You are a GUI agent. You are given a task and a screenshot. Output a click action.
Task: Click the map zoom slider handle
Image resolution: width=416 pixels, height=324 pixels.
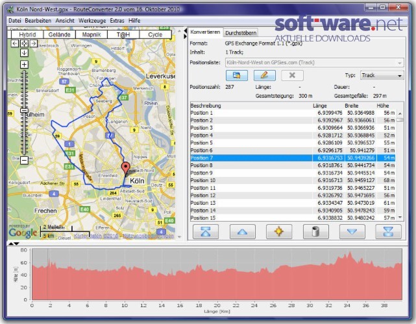point(24,110)
